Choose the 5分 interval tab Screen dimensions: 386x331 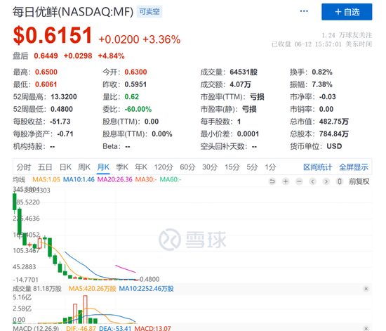click(x=252, y=167)
